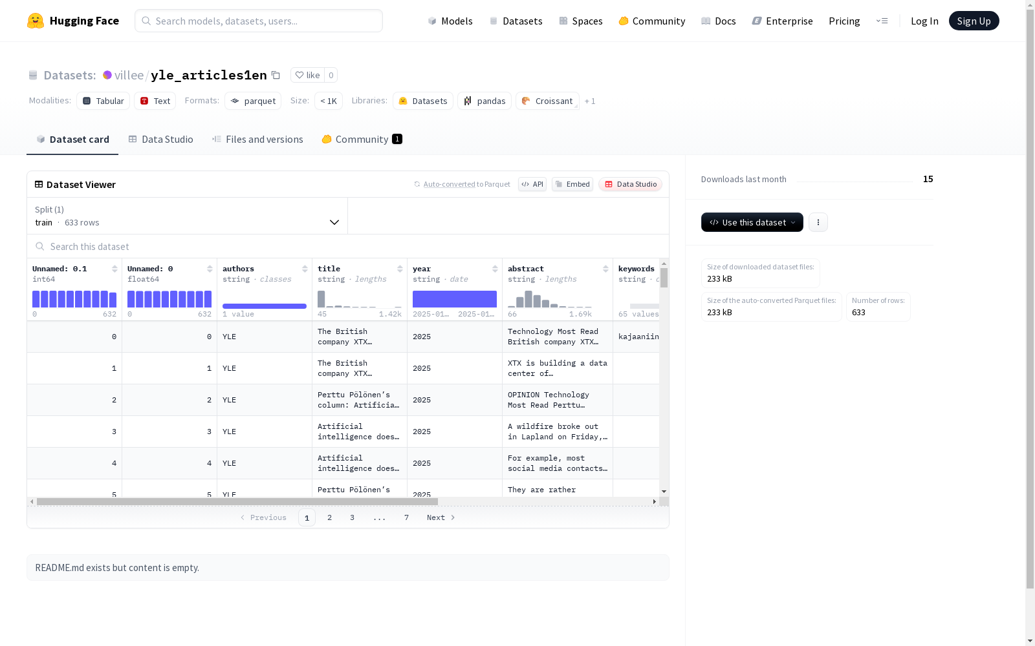Open the Enterprise nav item
Screen dimensions: 1035x646
pos(783,21)
